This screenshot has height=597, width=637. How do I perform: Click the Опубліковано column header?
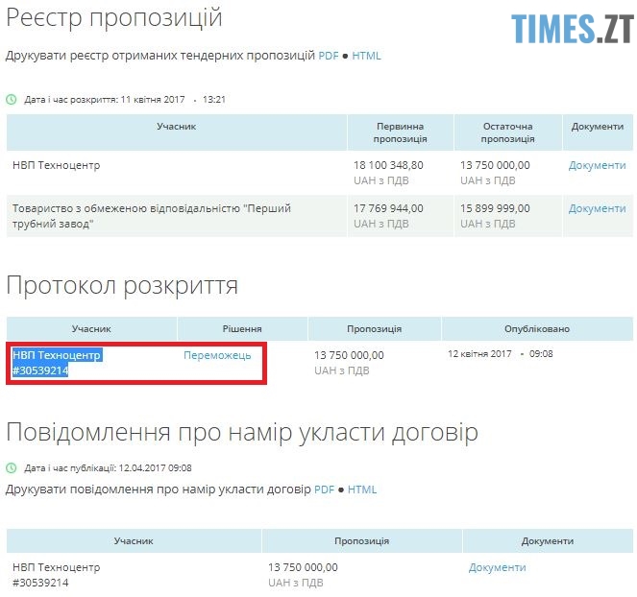(537, 328)
